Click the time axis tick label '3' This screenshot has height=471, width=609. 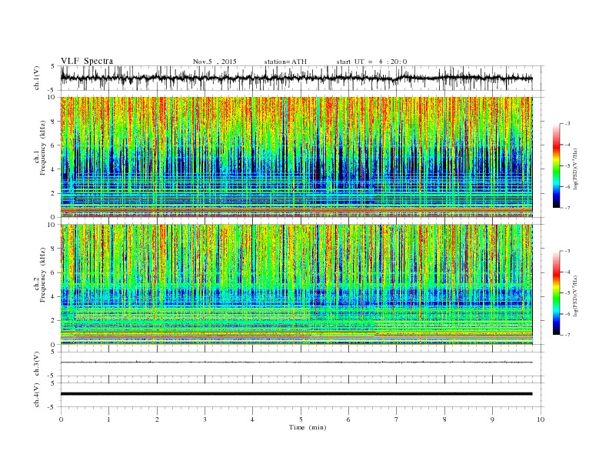pos(205,419)
